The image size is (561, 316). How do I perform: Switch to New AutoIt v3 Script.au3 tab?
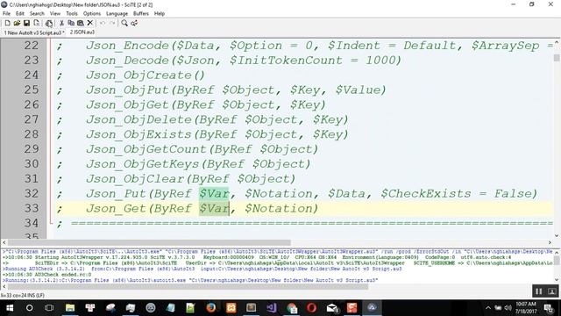point(34,32)
